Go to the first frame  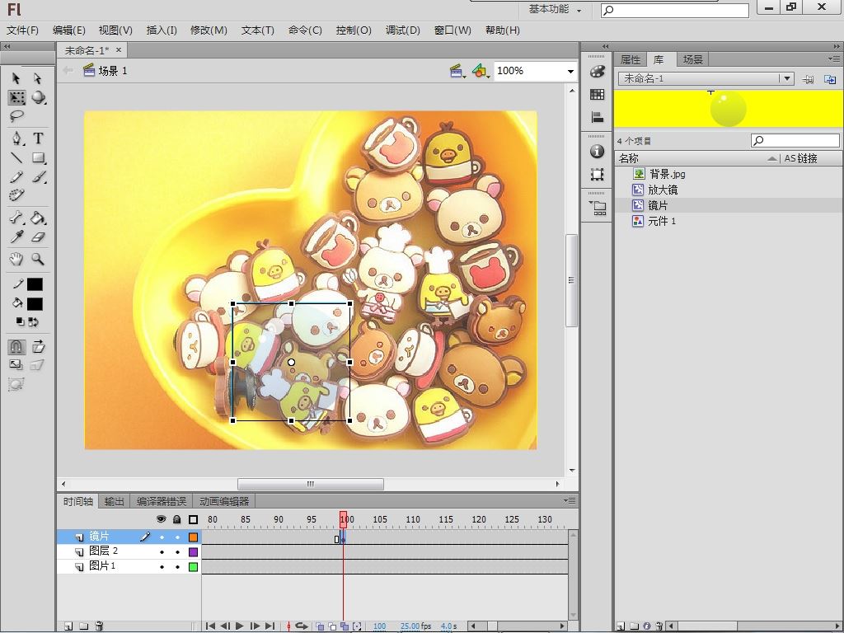210,626
